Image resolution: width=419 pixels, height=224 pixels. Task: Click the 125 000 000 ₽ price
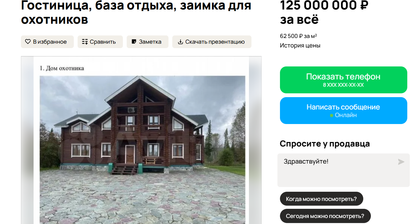pyautogui.click(x=324, y=6)
